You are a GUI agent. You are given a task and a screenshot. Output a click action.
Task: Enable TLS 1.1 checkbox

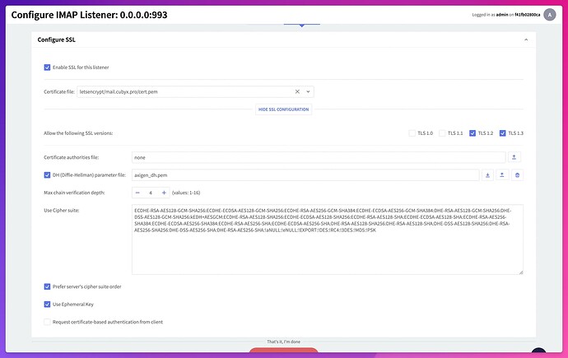click(443, 133)
